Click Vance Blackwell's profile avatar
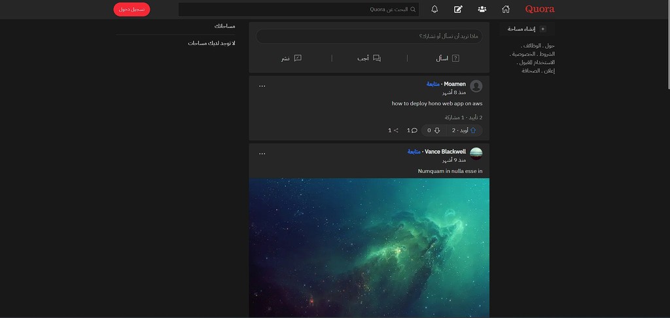Image resolution: width=670 pixels, height=318 pixels. [x=476, y=153]
